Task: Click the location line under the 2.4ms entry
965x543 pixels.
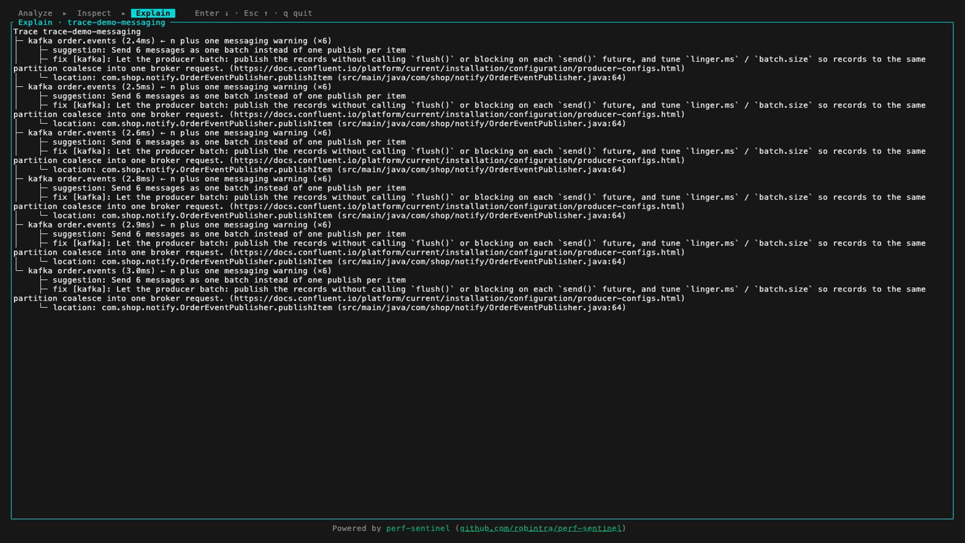Action: (x=340, y=78)
